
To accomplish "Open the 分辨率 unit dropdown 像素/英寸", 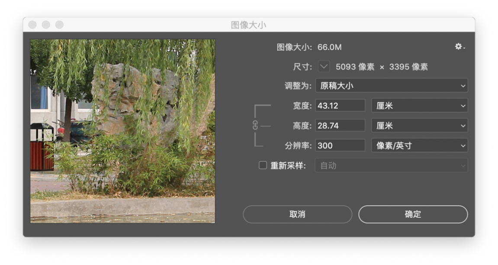I will pos(419,145).
